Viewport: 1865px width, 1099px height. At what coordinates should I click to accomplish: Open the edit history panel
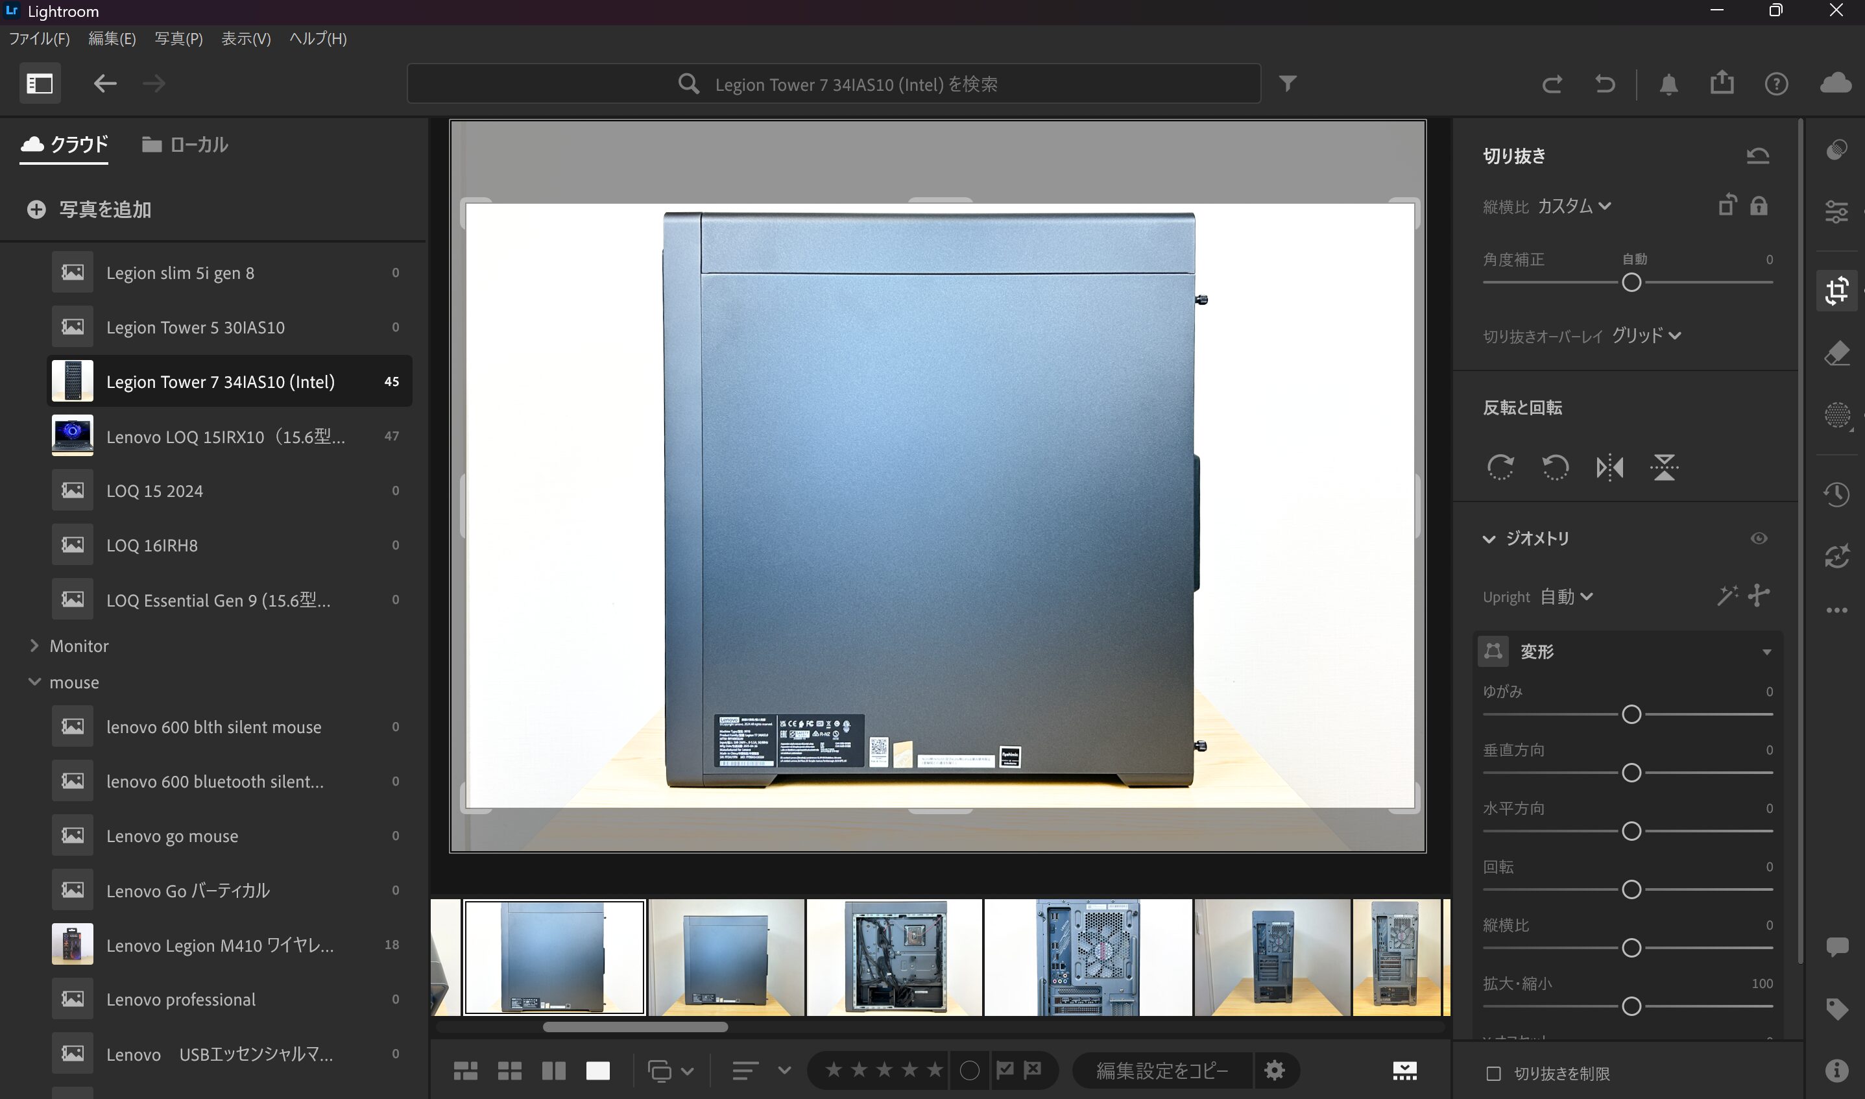pyautogui.click(x=1837, y=495)
